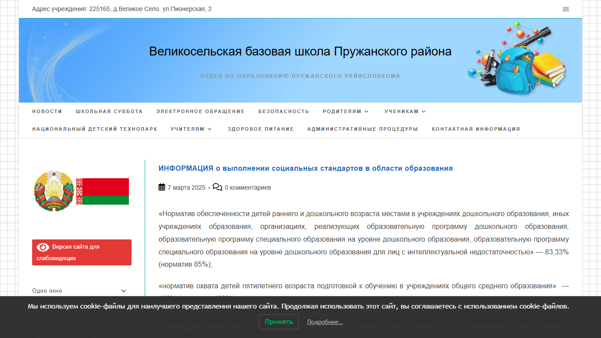Open Электронное обращение menu item

click(201, 111)
